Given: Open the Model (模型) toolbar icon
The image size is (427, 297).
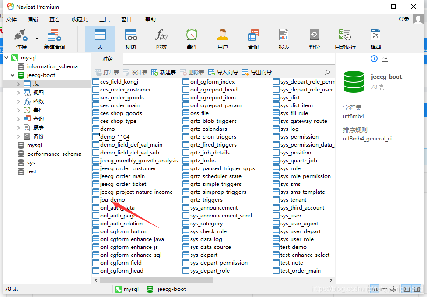Looking at the screenshot, I should [x=375, y=39].
